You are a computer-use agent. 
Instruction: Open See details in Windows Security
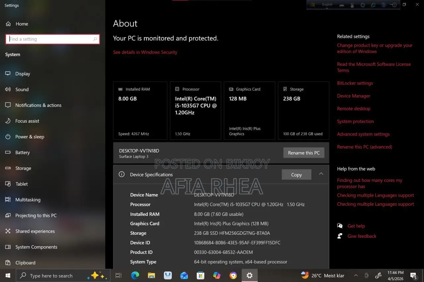pyautogui.click(x=145, y=52)
